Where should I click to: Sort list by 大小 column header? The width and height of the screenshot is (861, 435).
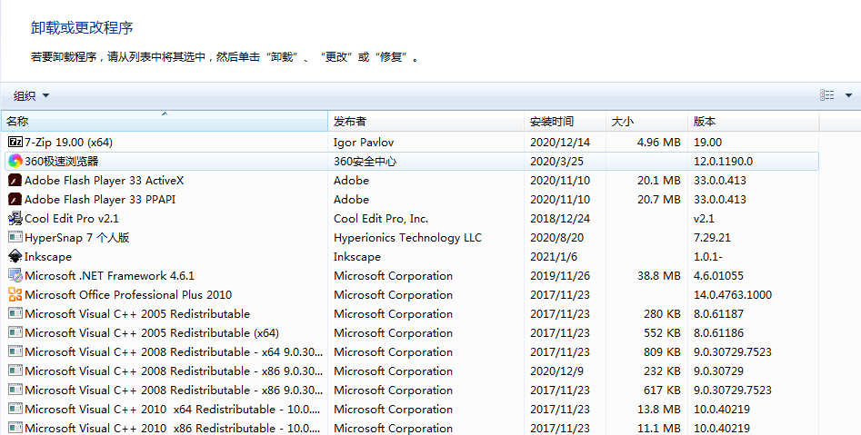tap(646, 121)
